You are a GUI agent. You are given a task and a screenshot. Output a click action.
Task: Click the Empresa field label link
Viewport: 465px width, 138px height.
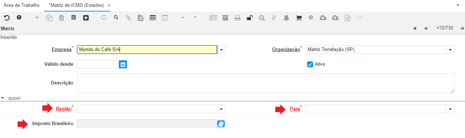(61, 50)
